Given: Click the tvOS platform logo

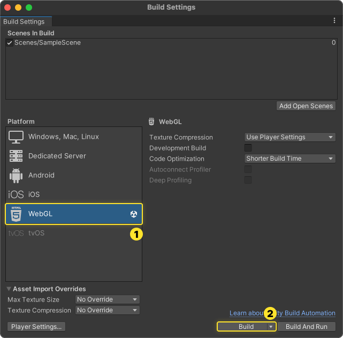Looking at the screenshot, I should tap(16, 233).
